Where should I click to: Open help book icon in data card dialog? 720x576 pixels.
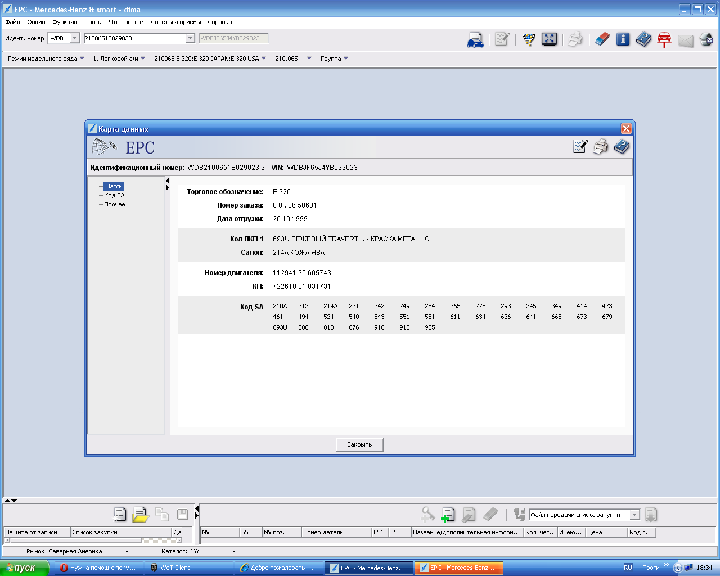[x=621, y=147]
